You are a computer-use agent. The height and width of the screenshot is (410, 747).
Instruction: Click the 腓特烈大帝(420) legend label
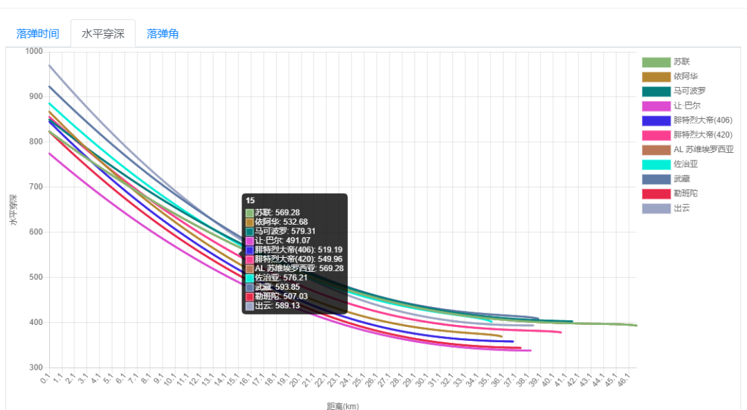point(703,136)
